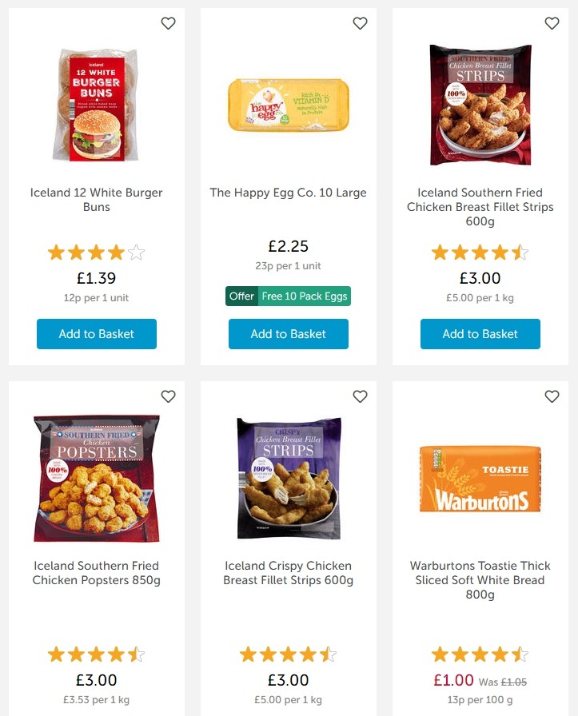Favourite Iceland 12 White Burger Buns heart
This screenshot has height=716, width=578.
168,24
